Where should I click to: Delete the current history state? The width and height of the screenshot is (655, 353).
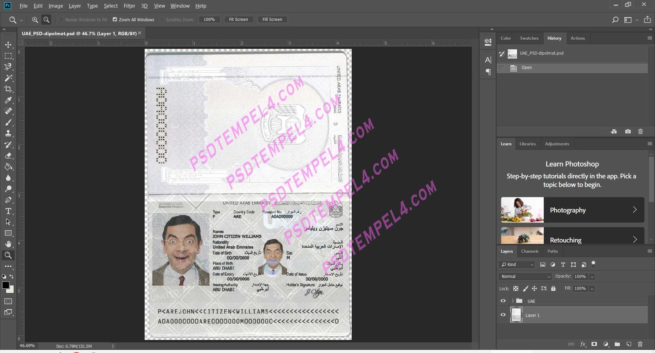[x=641, y=132]
